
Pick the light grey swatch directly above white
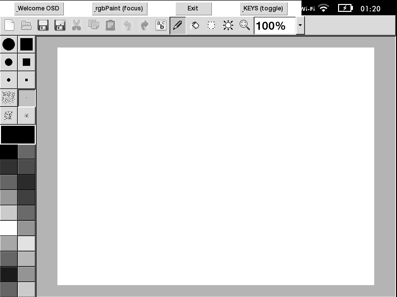(x=8, y=213)
